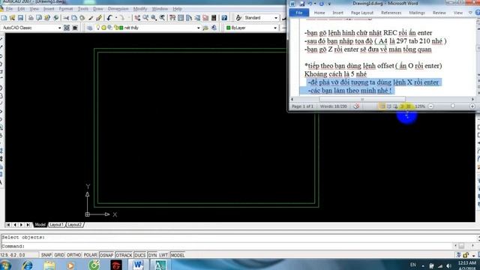Click the Zoom Previous icon

[x=162, y=18]
